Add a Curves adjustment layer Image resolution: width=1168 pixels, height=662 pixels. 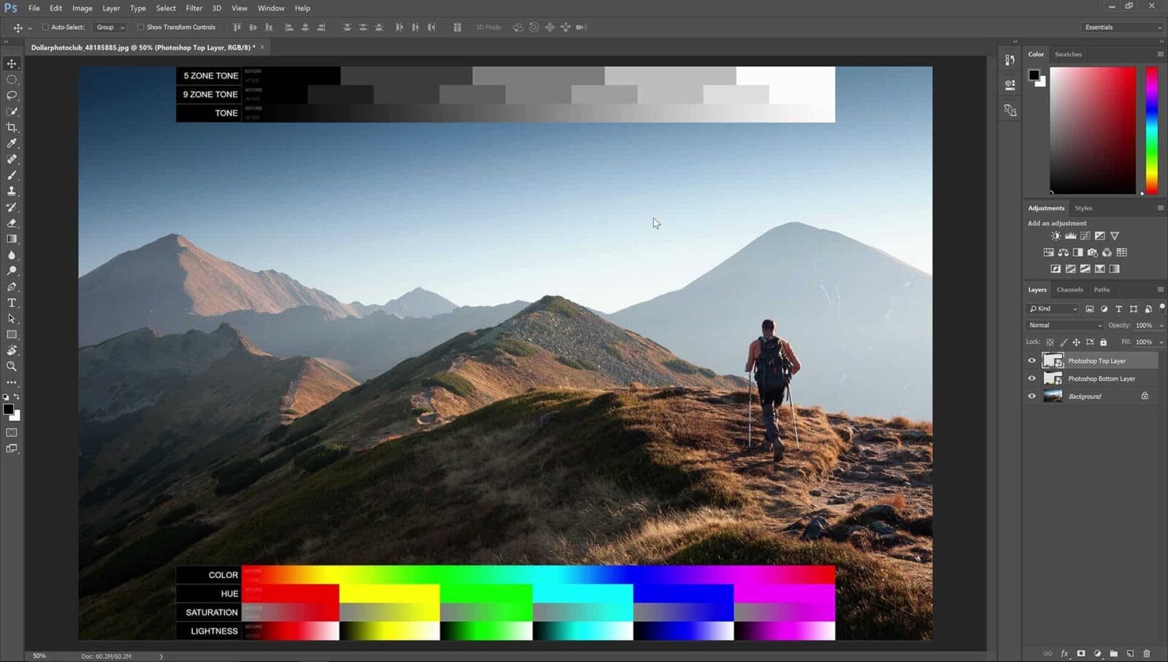pos(1085,235)
